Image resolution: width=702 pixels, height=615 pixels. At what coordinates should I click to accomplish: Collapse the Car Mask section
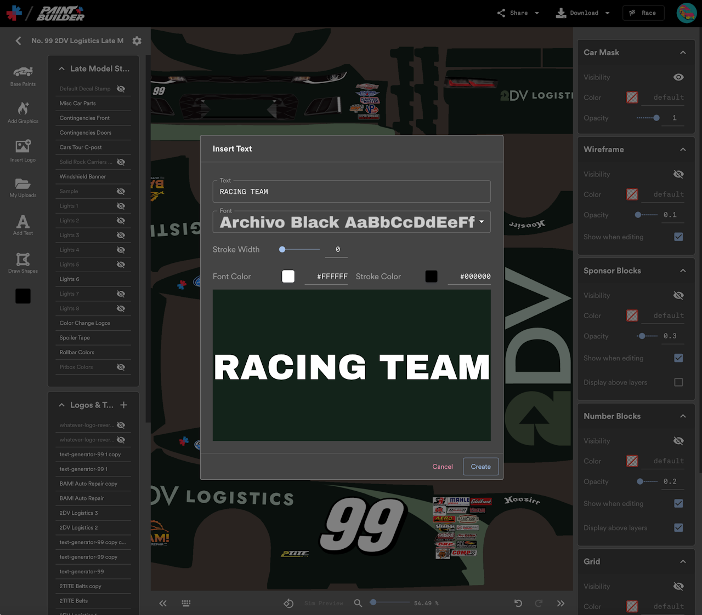click(683, 53)
